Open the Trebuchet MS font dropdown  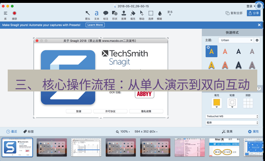point(232,116)
